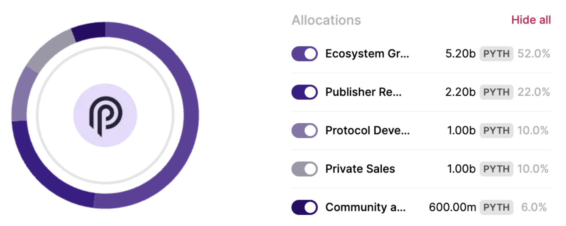Image resolution: width=566 pixels, height=226 pixels.
Task: Disable the Publisher Rewards toggle
Action: (x=305, y=92)
